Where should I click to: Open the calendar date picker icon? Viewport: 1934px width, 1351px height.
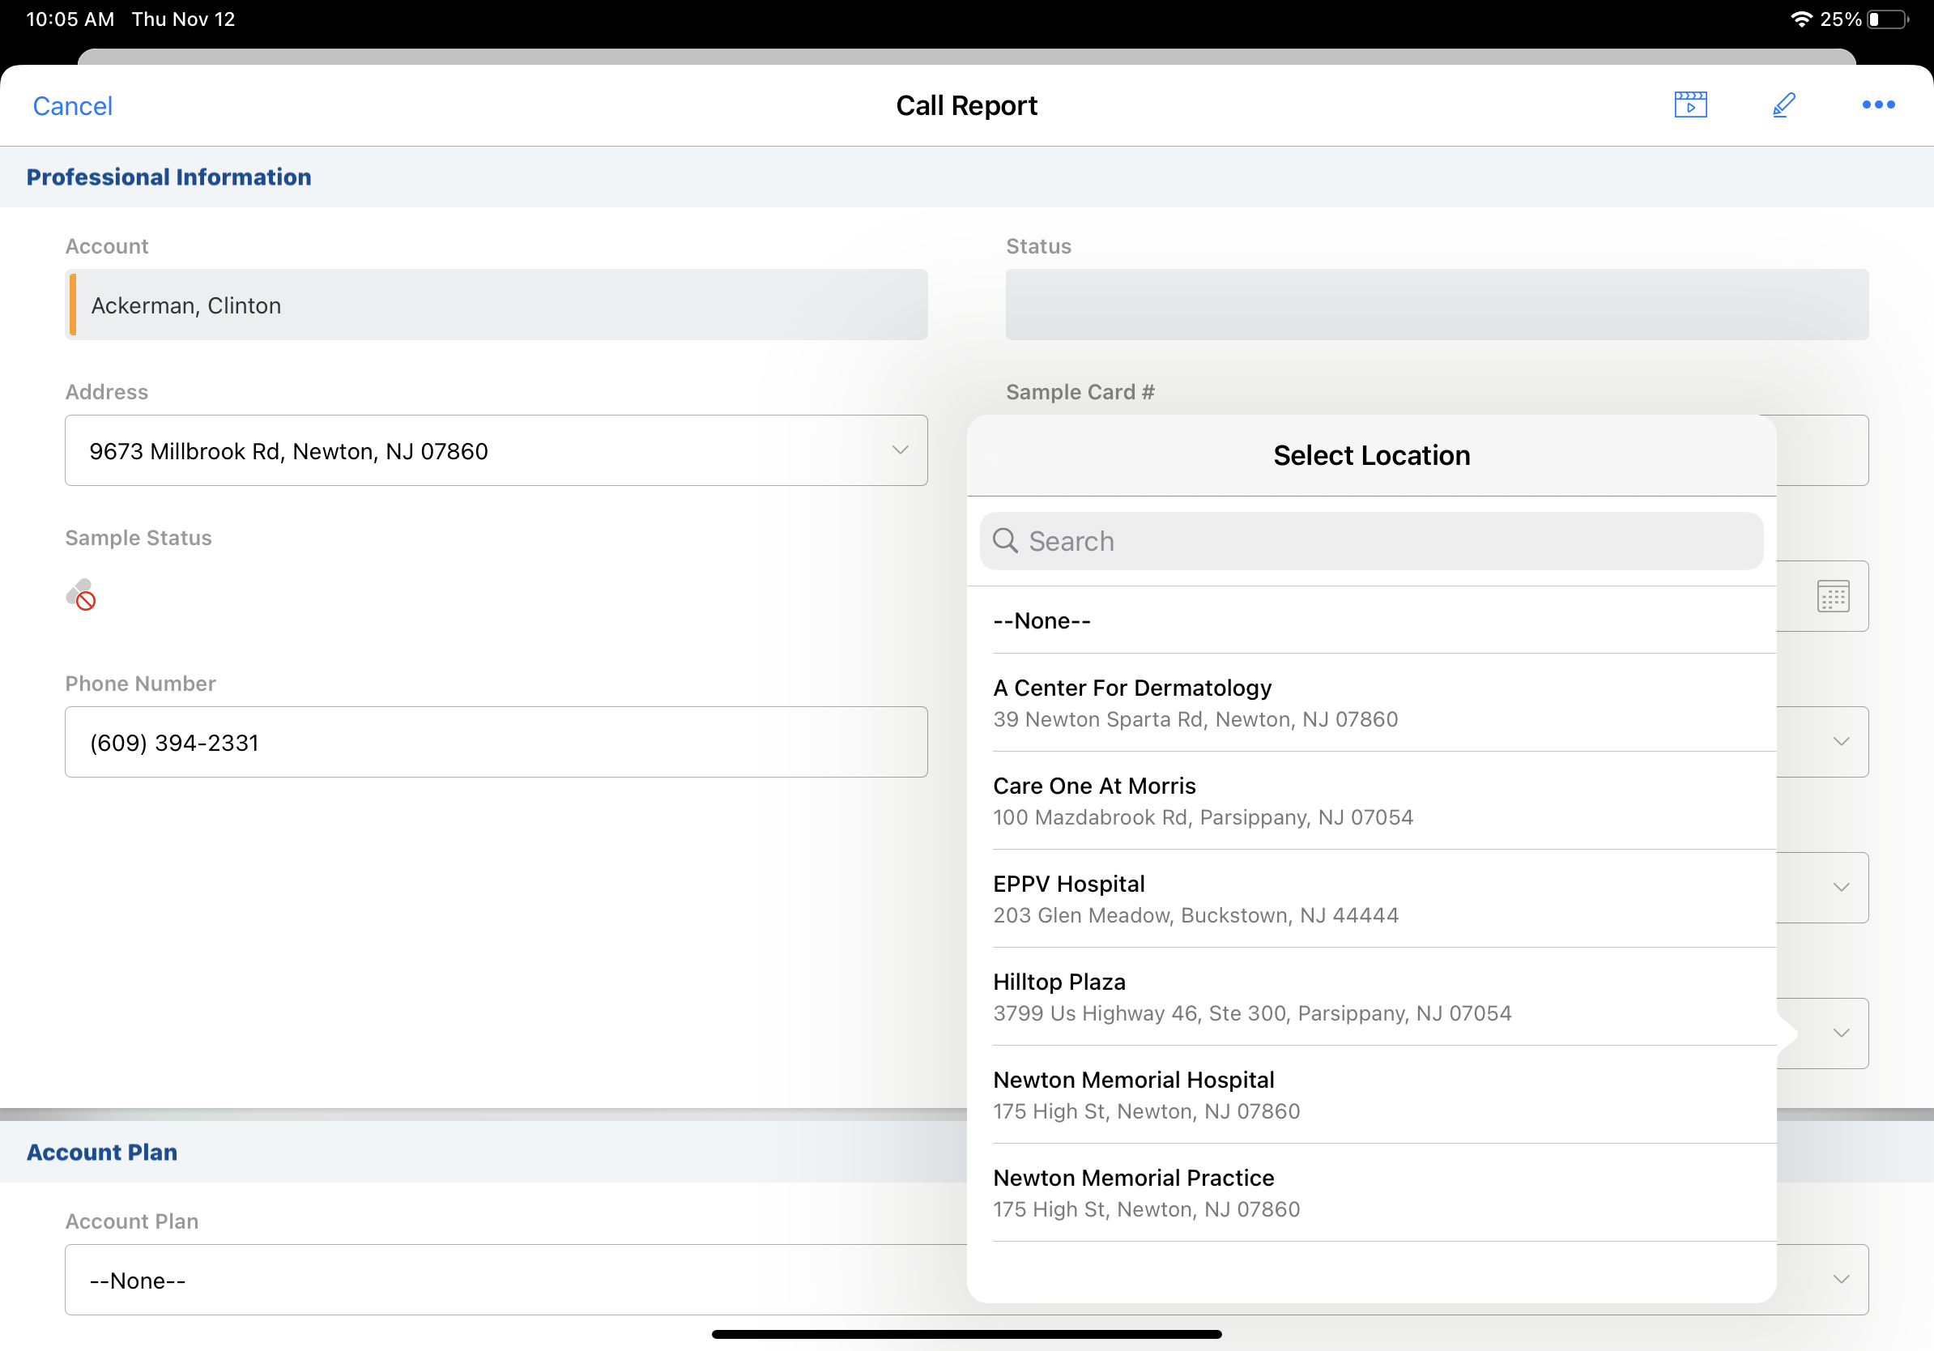pyautogui.click(x=1833, y=596)
